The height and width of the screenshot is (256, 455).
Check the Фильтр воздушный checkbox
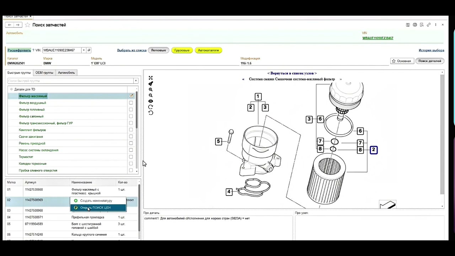tap(131, 103)
